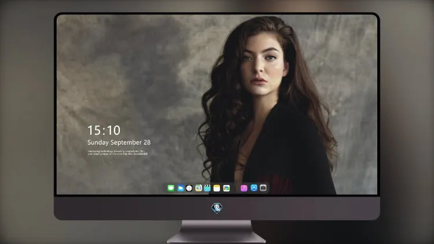Launch the blue App Store icon
434x244 pixels.
(254, 188)
